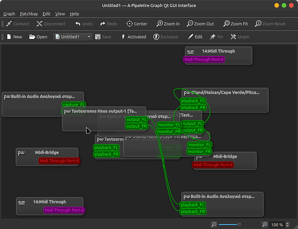Select the right Midi-Bridge node title
The image size is (298, 229).
point(225,157)
